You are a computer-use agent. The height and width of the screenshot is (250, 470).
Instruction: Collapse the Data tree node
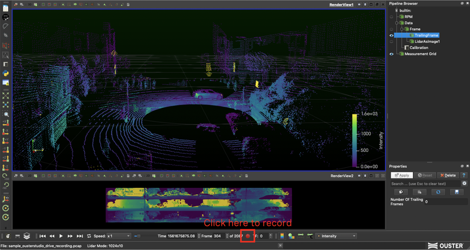[x=397, y=23]
